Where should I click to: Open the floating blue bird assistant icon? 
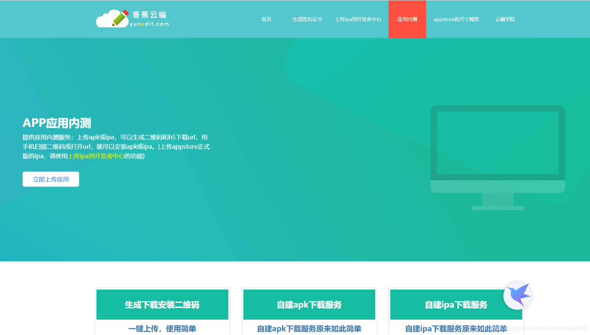point(517,296)
